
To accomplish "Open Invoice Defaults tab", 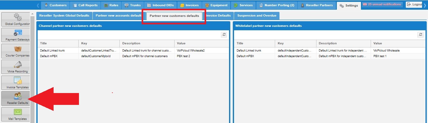I will [218, 16].
